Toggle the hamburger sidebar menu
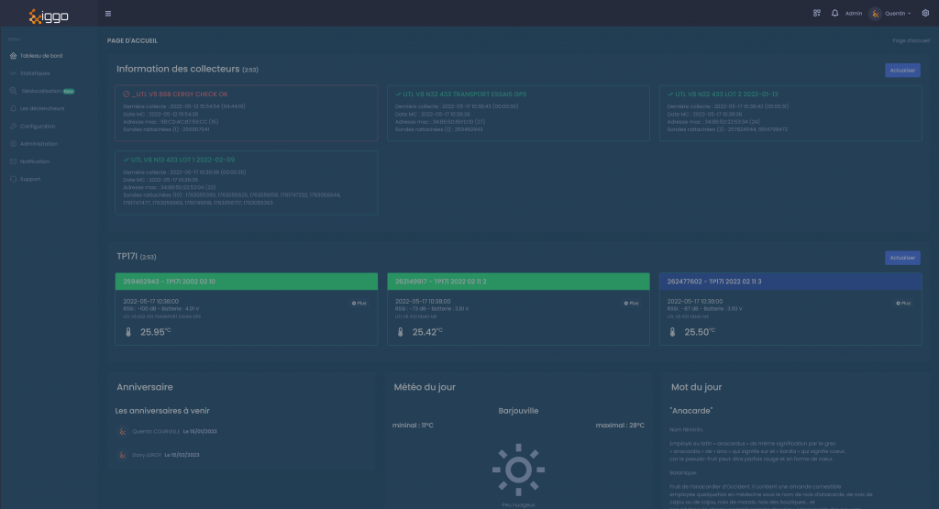The width and height of the screenshot is (939, 509). 108,13
